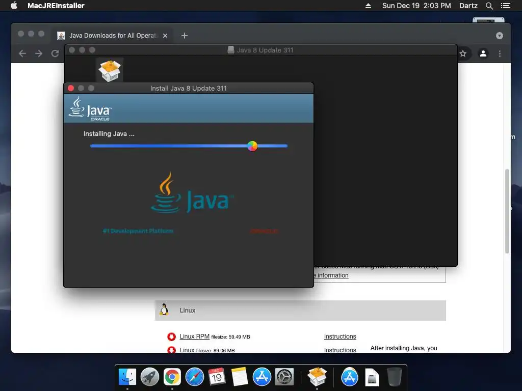The width and height of the screenshot is (522, 391).
Task: Click the Dartz user name in the menu bar
Action: (x=468, y=6)
